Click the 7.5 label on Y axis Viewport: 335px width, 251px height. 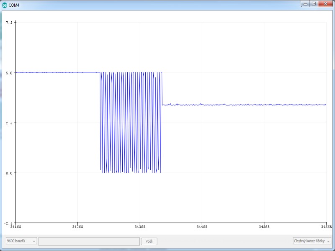pyautogui.click(x=10, y=22)
